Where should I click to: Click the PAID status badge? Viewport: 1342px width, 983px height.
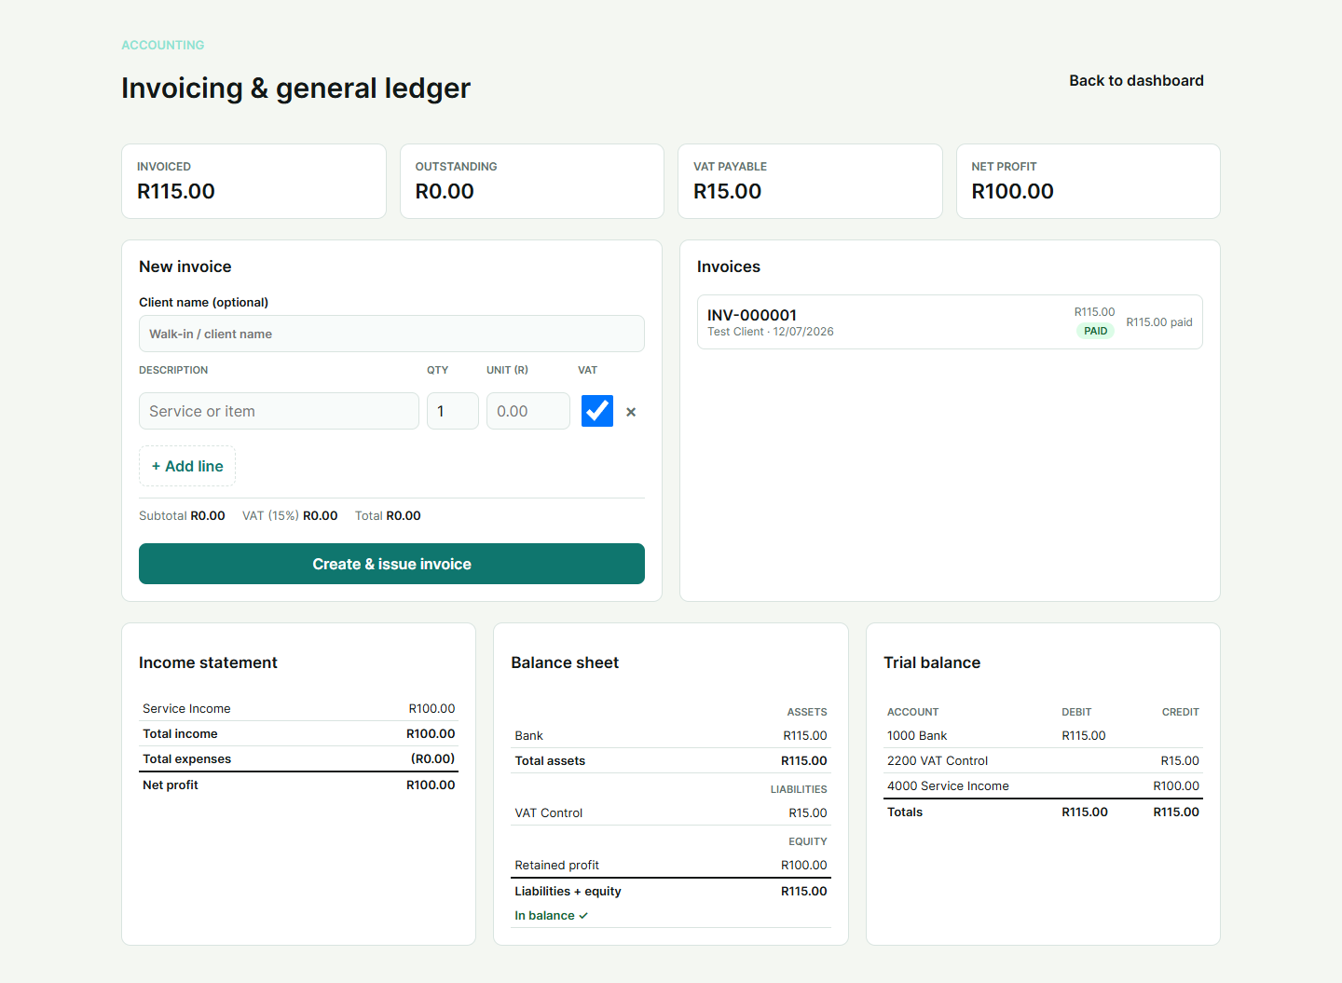pos(1095,331)
